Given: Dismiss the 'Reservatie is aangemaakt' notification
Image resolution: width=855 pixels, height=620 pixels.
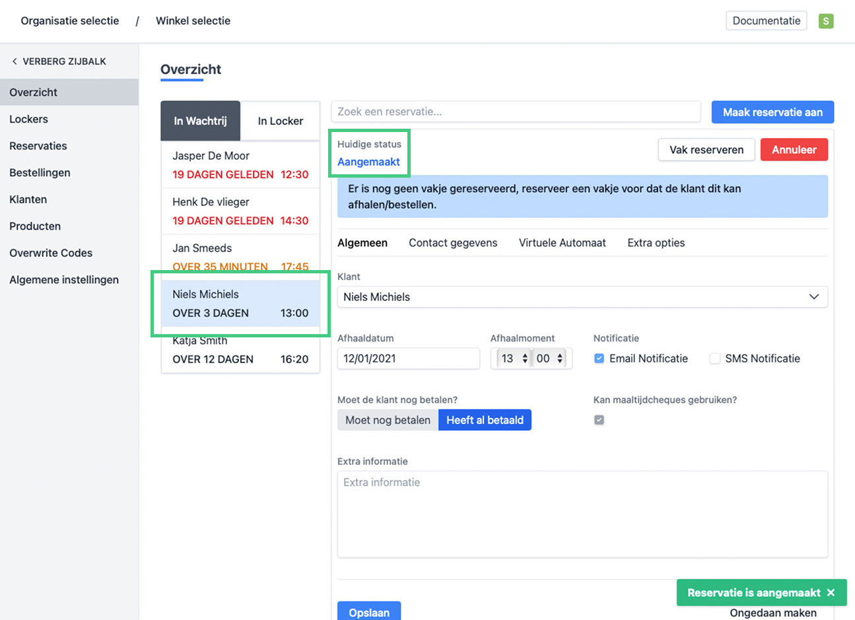Looking at the screenshot, I should point(831,593).
